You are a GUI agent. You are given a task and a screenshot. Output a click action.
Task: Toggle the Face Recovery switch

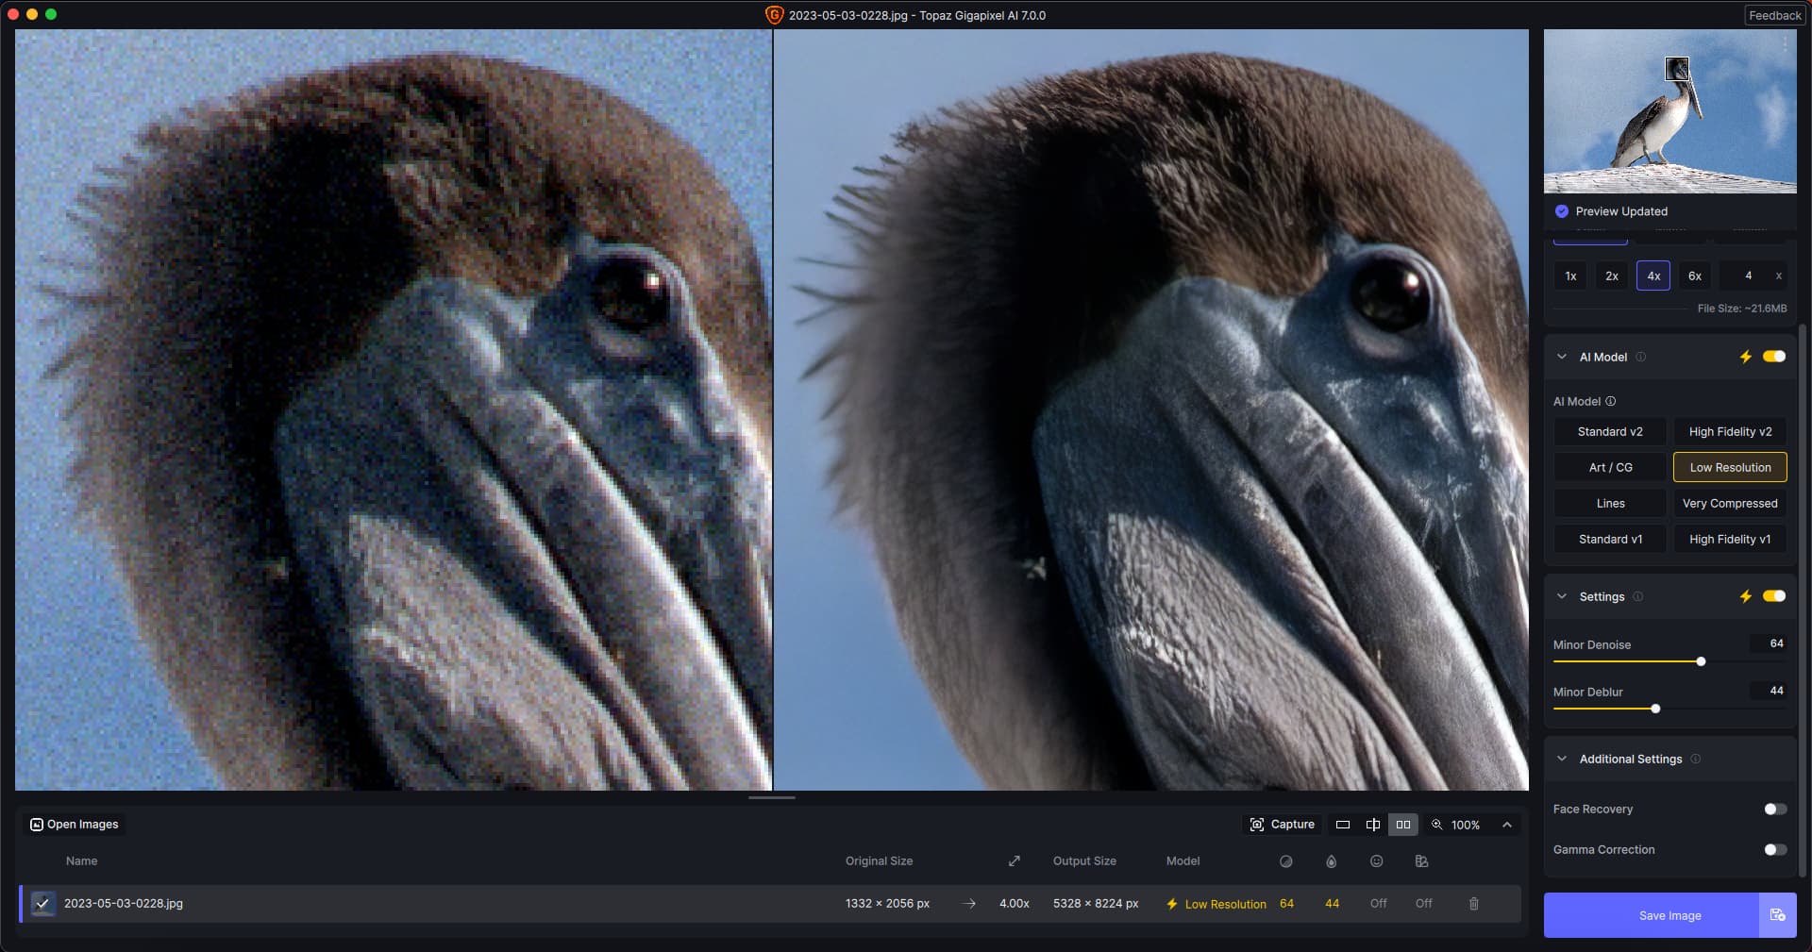coord(1774,810)
